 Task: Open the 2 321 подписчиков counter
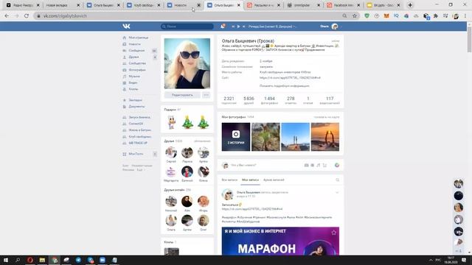click(x=229, y=100)
